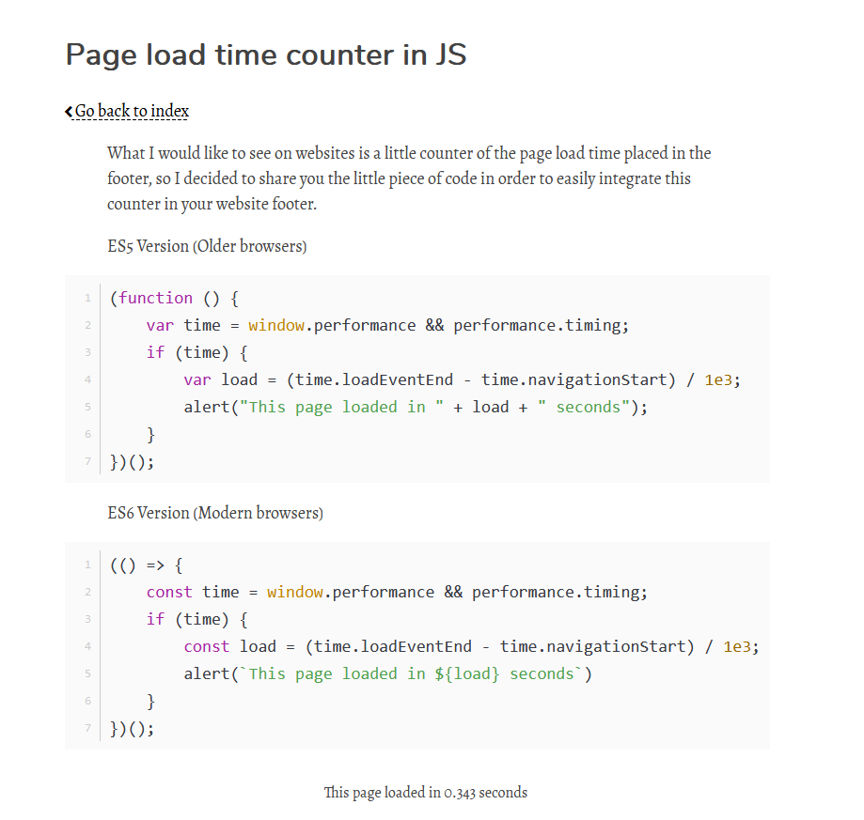Click the 'var time = window.performance' code line
864x820 pixels.
click(387, 325)
